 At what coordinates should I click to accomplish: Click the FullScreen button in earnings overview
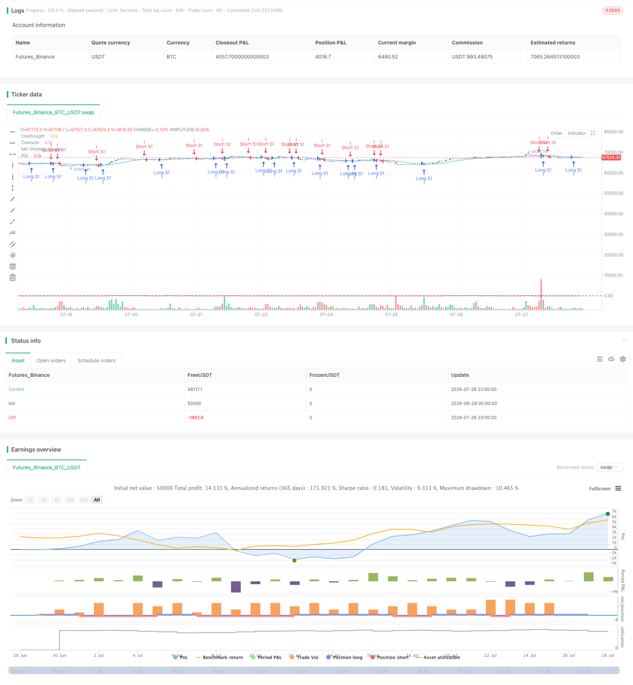599,489
